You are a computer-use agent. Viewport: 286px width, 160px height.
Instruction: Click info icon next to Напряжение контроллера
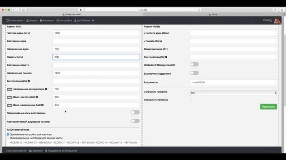(x=46, y=89)
